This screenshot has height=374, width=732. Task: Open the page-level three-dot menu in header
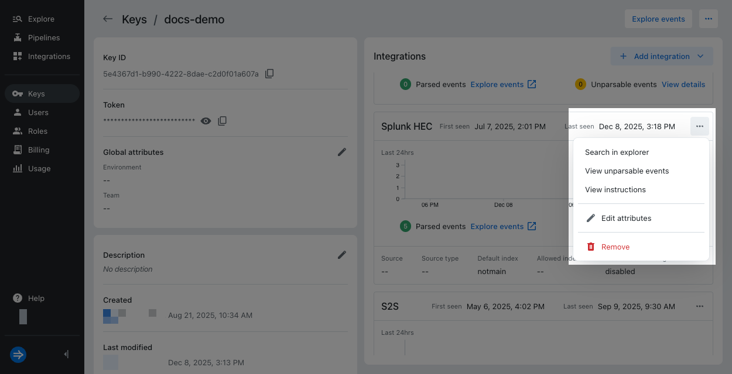pyautogui.click(x=708, y=19)
